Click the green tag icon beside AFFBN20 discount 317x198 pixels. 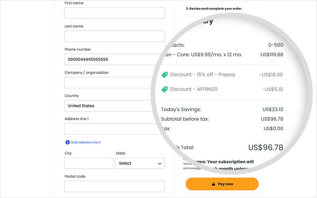pos(165,89)
